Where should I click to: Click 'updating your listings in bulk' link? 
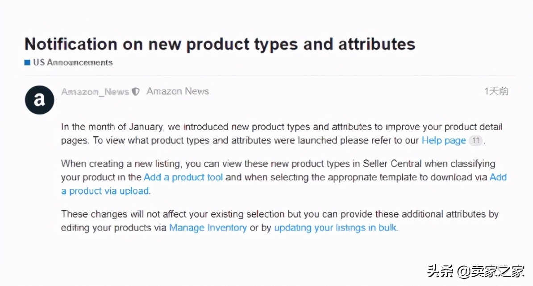[x=336, y=228]
